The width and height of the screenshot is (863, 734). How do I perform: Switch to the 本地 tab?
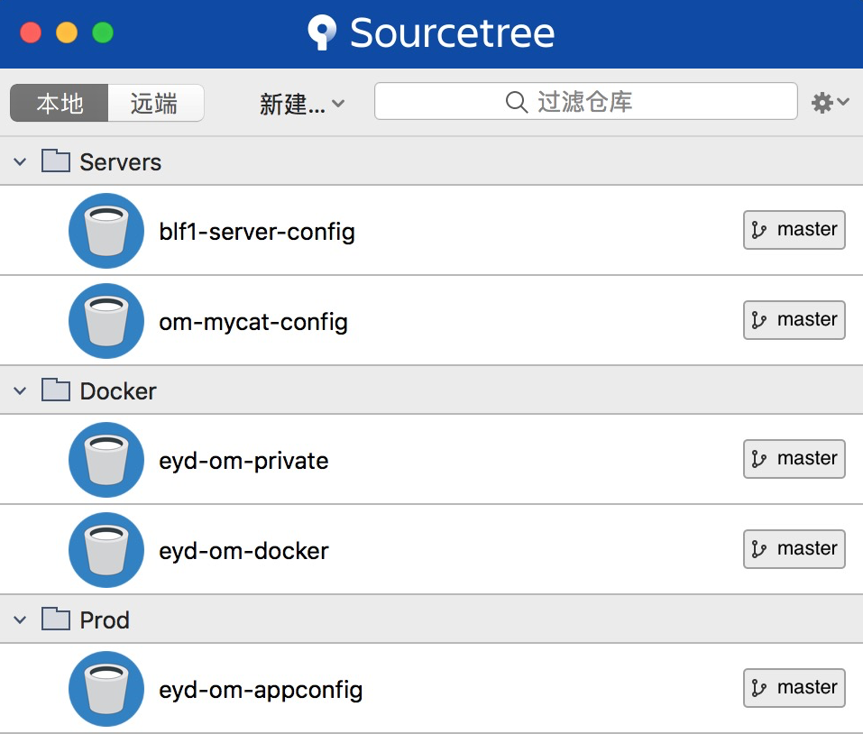pyautogui.click(x=59, y=103)
